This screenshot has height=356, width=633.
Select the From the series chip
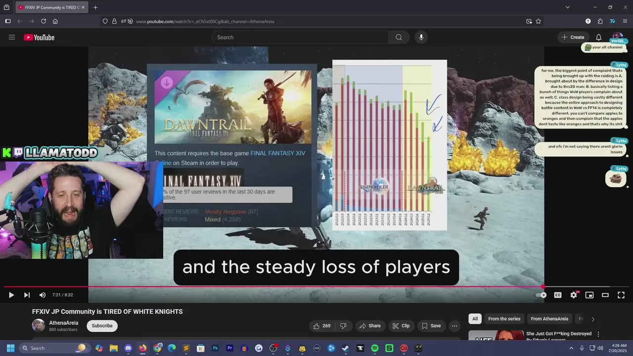[x=504, y=319]
